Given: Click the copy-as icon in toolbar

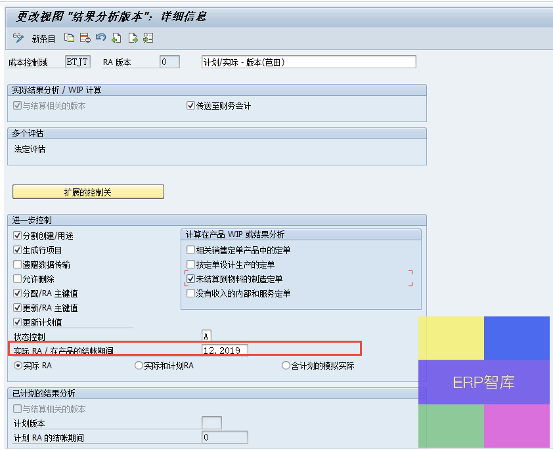Looking at the screenshot, I should point(69,37).
